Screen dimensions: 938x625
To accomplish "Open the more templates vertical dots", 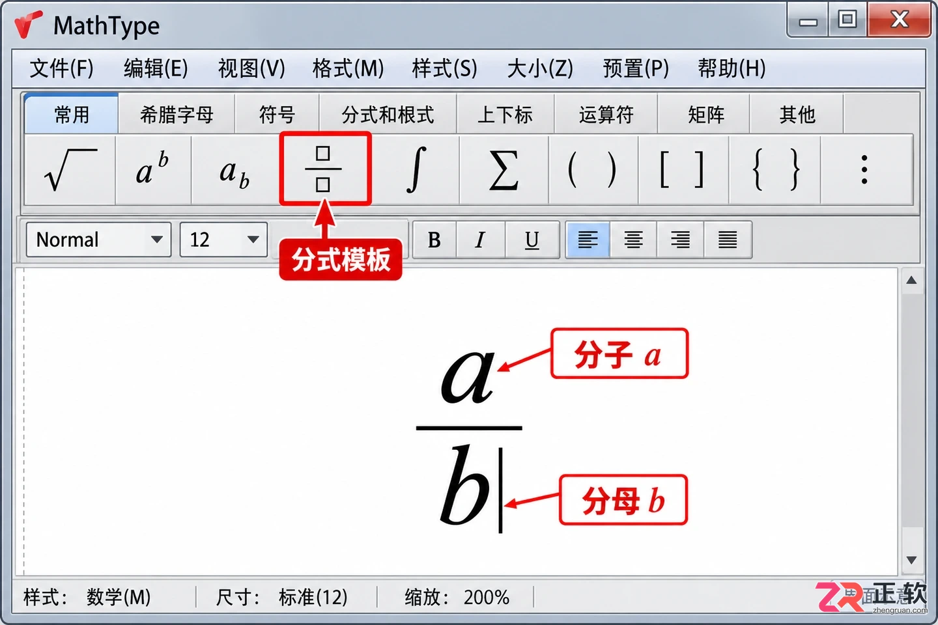I will click(866, 170).
